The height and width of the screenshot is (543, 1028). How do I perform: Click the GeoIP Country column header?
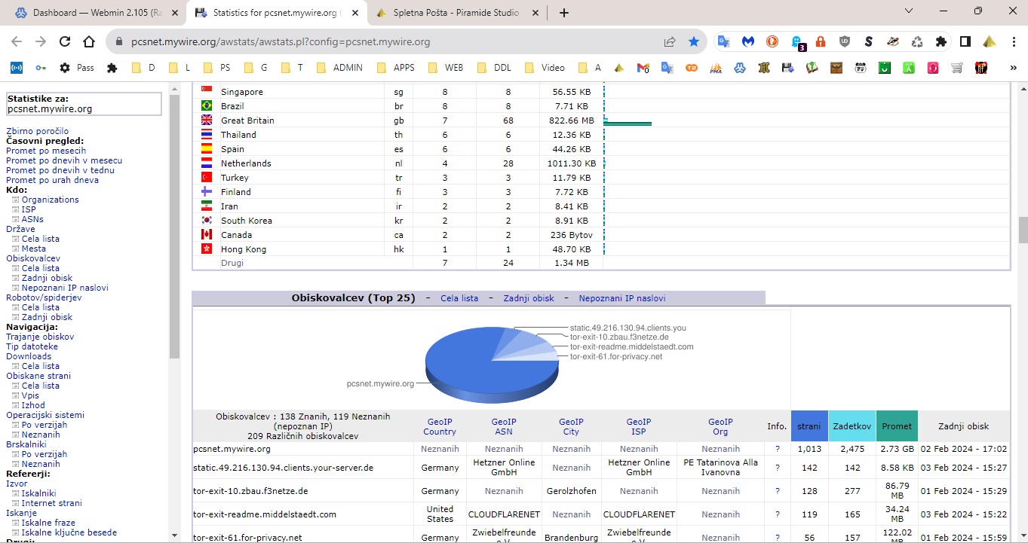[440, 427]
